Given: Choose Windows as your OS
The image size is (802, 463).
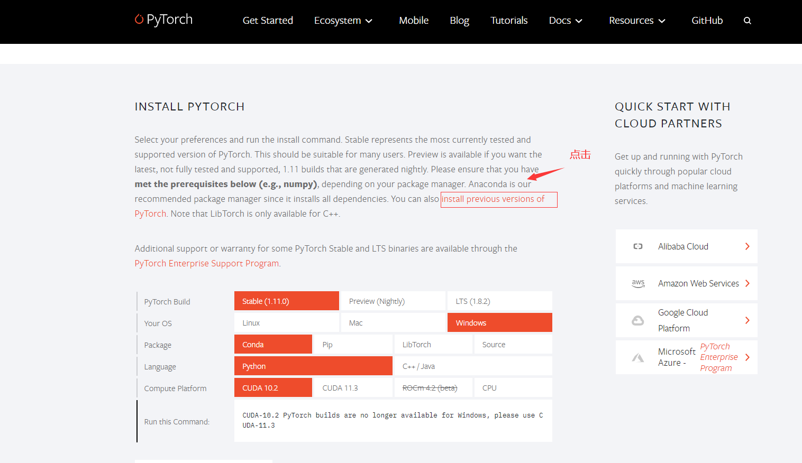Looking at the screenshot, I should [x=500, y=322].
